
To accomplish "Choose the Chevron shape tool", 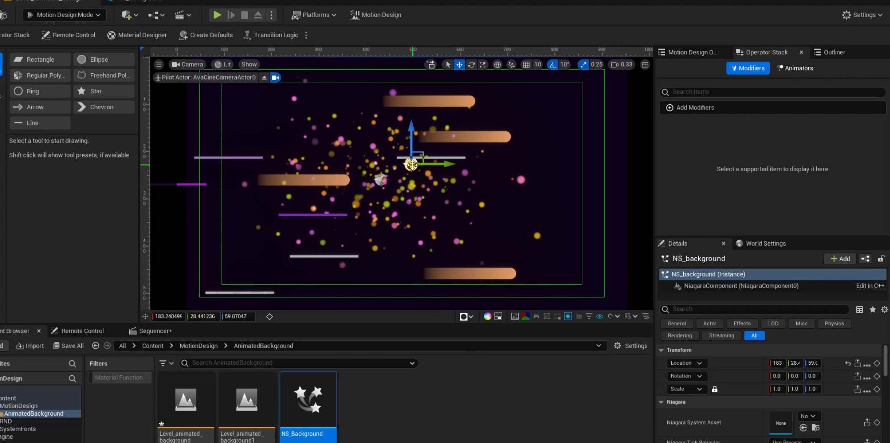I will pyautogui.click(x=104, y=107).
